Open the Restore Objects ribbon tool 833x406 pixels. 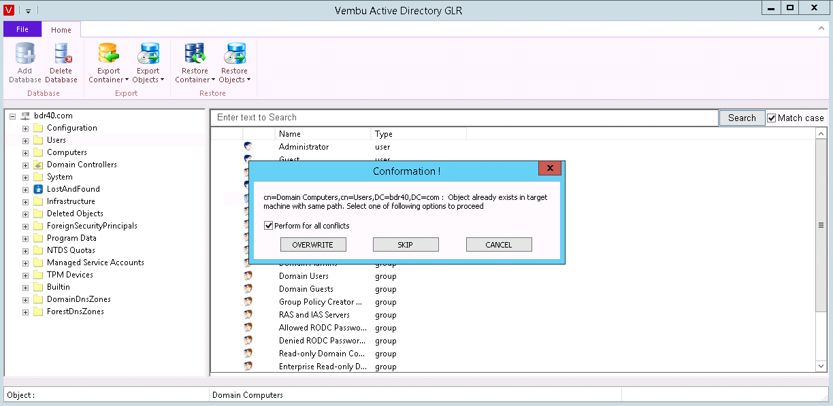click(234, 63)
